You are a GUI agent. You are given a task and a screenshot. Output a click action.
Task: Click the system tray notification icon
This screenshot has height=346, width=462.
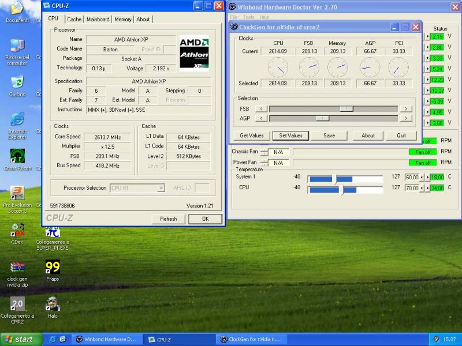pos(436,339)
